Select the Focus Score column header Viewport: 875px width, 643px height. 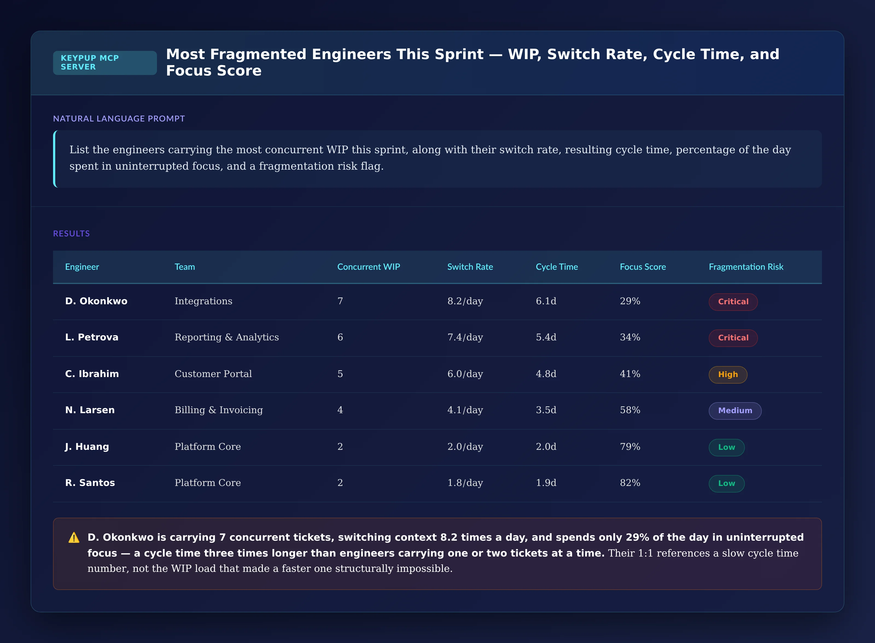coord(643,267)
